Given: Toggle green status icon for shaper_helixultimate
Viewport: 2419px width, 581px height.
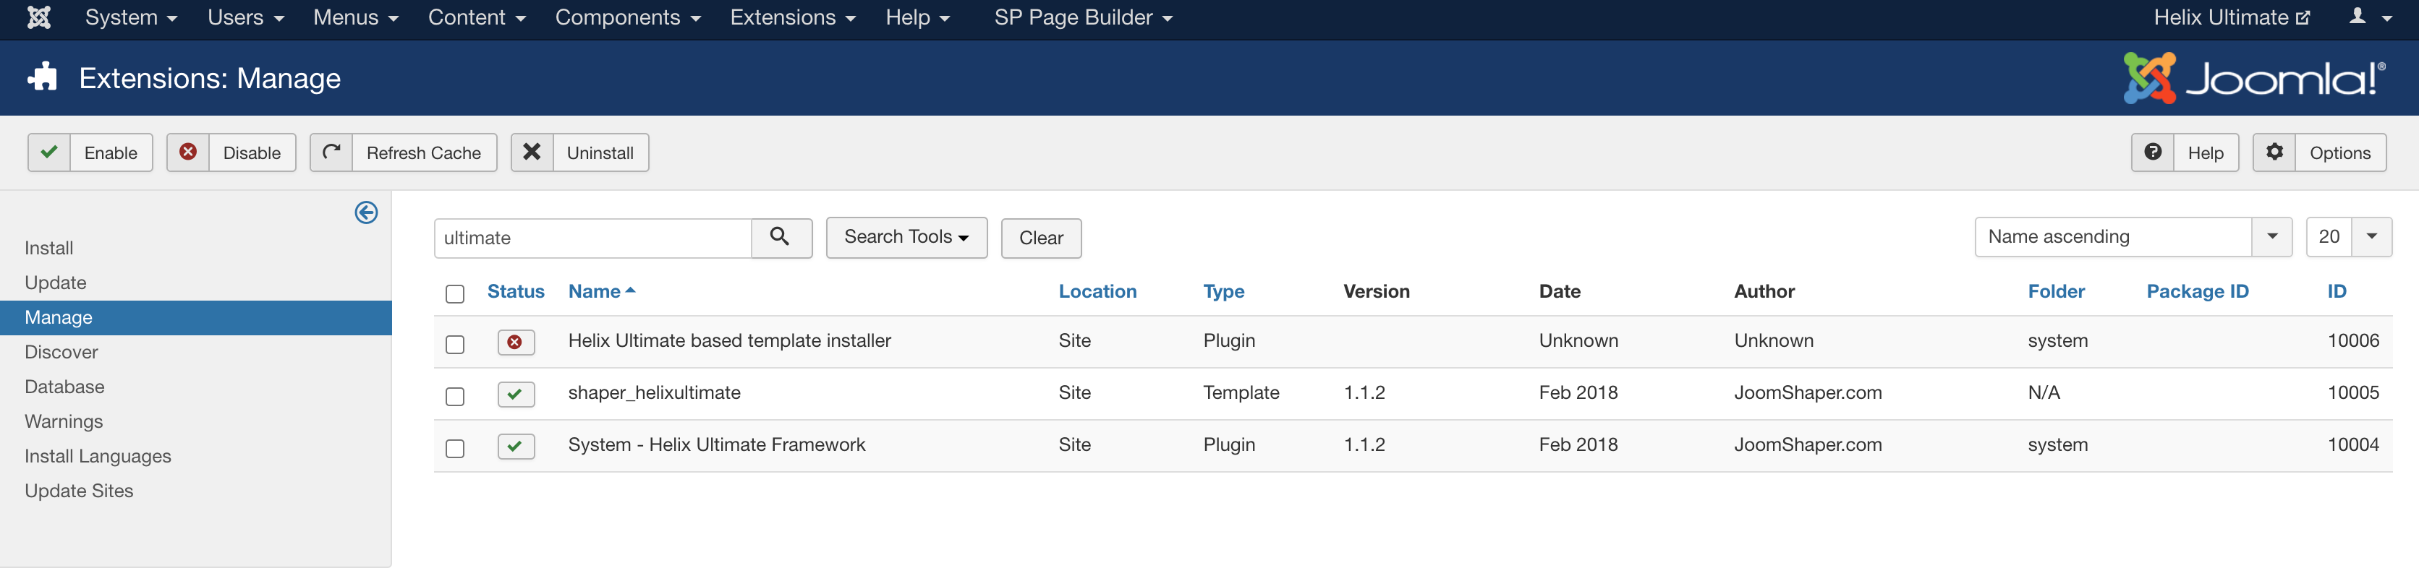Looking at the screenshot, I should tap(516, 395).
